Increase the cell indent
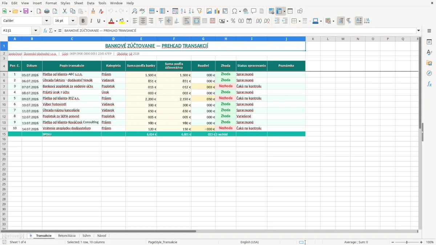436x245 pixels. [277, 21]
